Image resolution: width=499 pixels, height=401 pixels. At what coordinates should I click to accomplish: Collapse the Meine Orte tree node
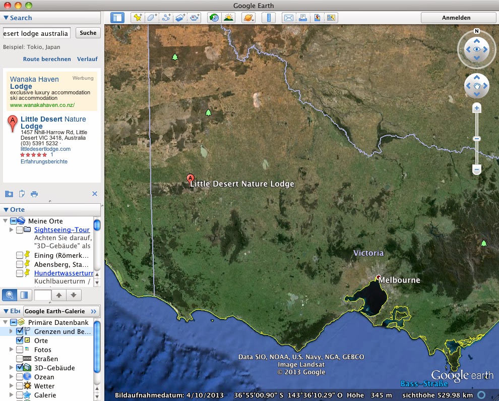(6, 220)
